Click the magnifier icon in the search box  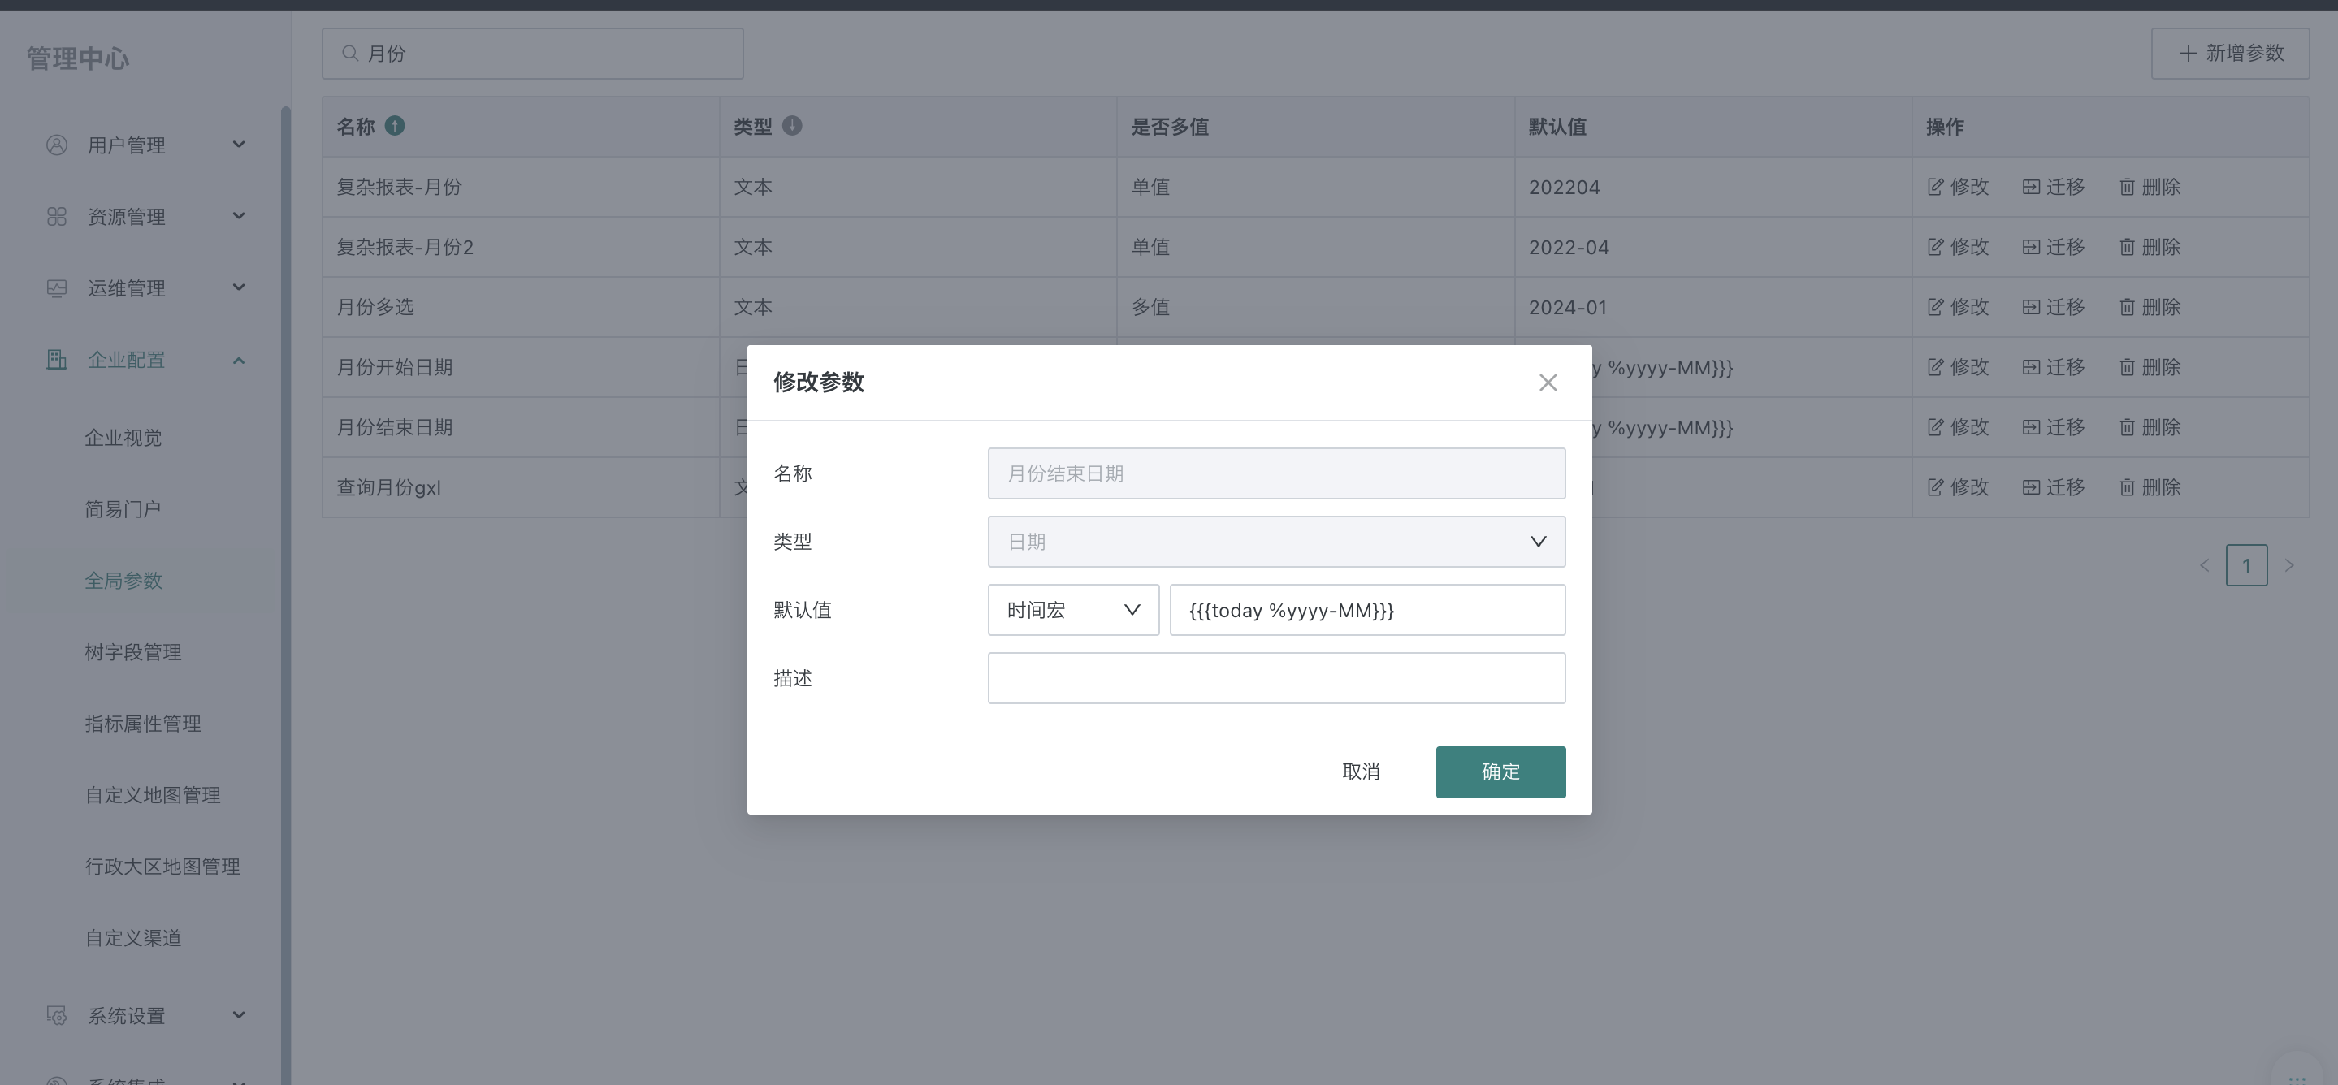[x=350, y=53]
